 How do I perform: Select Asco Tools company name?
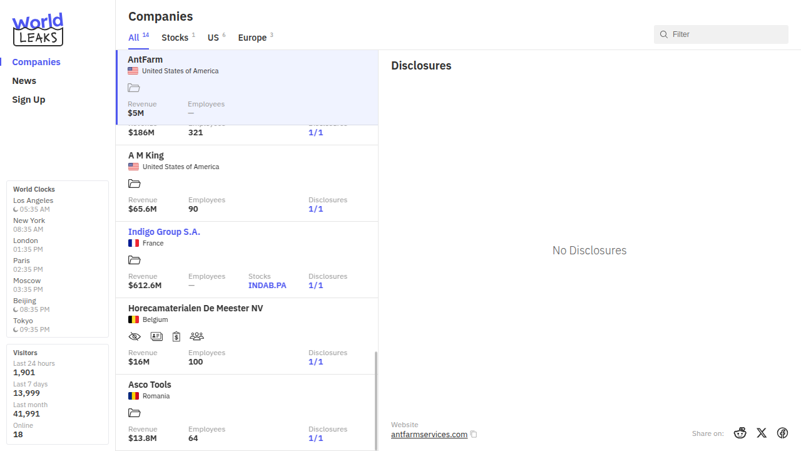click(x=150, y=385)
